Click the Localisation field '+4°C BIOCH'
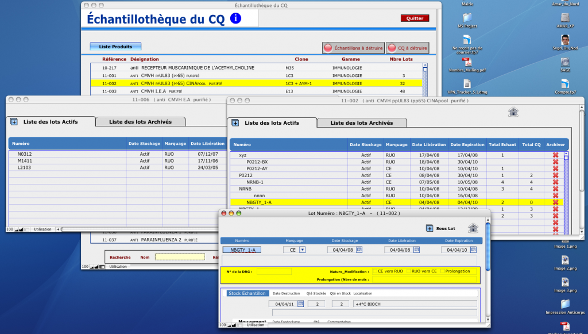The width and height of the screenshot is (588, 334). click(x=415, y=304)
